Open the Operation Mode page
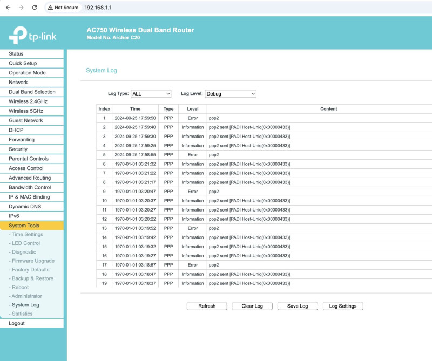The height and width of the screenshot is (361, 432). click(32, 73)
